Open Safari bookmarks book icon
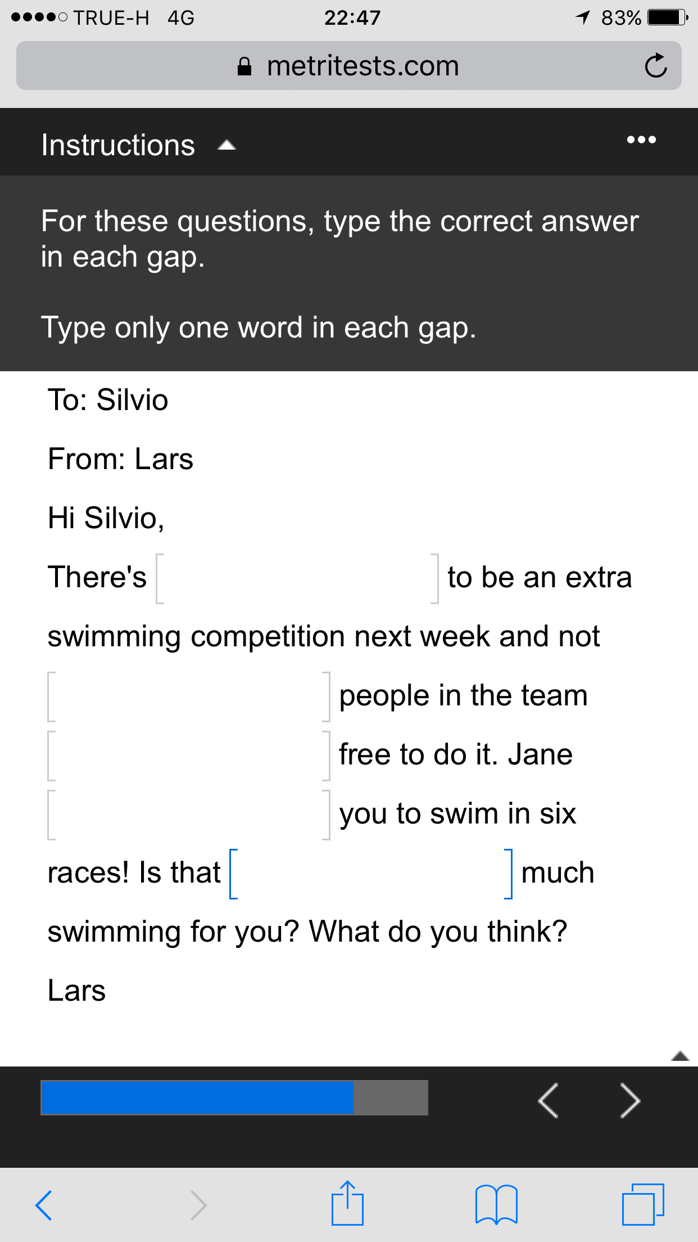Image resolution: width=698 pixels, height=1242 pixels. pyautogui.click(x=496, y=1204)
